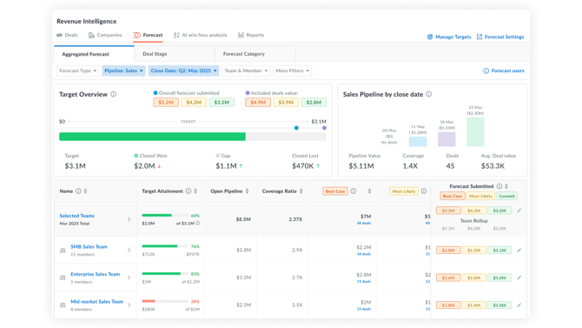Screen dimensions: 582x328
Task: Switch to the Deal Stage tab
Action: pyautogui.click(x=155, y=54)
